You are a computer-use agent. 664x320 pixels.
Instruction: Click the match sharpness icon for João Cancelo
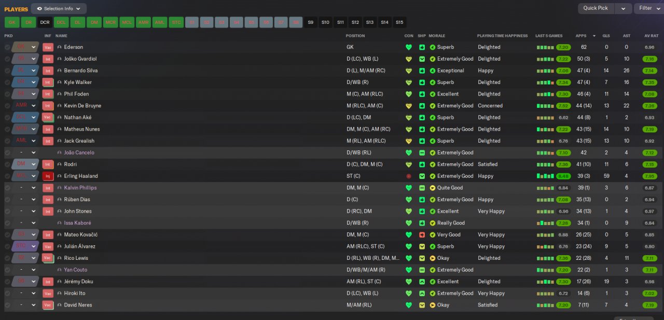tap(422, 153)
